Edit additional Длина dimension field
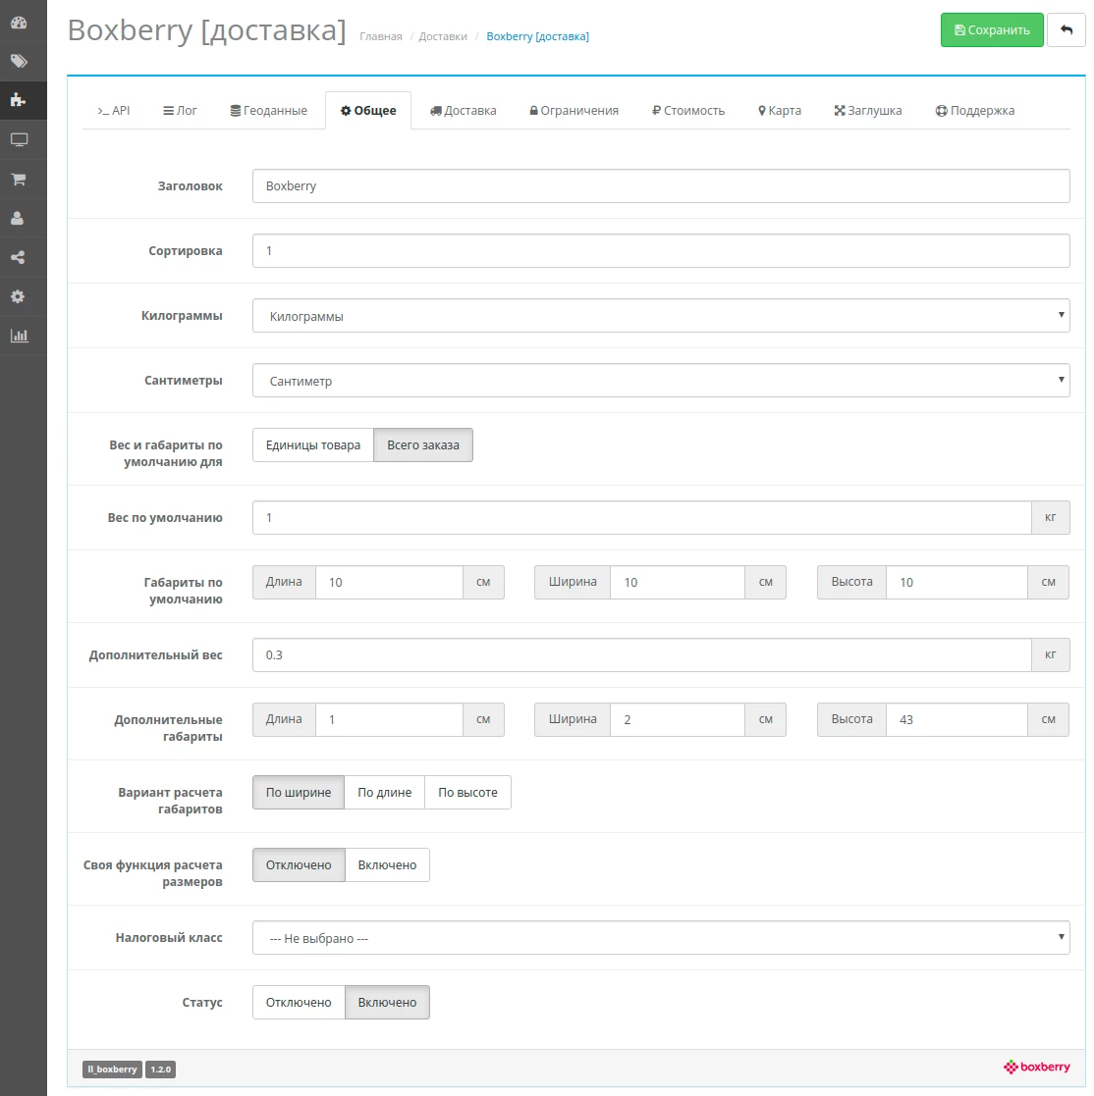This screenshot has width=1094, height=1096. tap(390, 719)
